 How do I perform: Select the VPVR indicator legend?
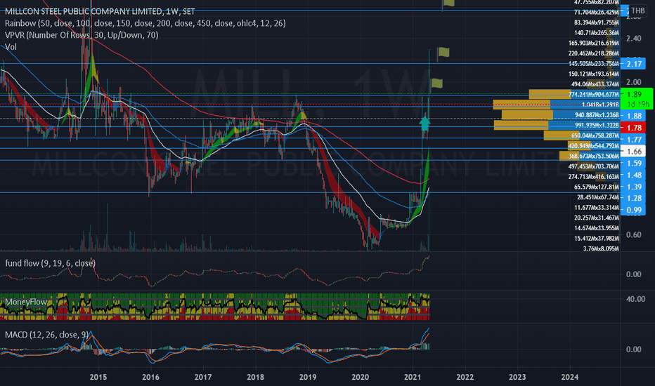(x=82, y=35)
